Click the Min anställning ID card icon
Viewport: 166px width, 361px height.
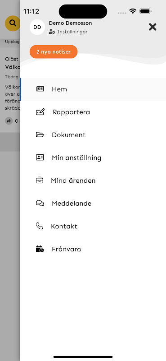[x=40, y=157]
